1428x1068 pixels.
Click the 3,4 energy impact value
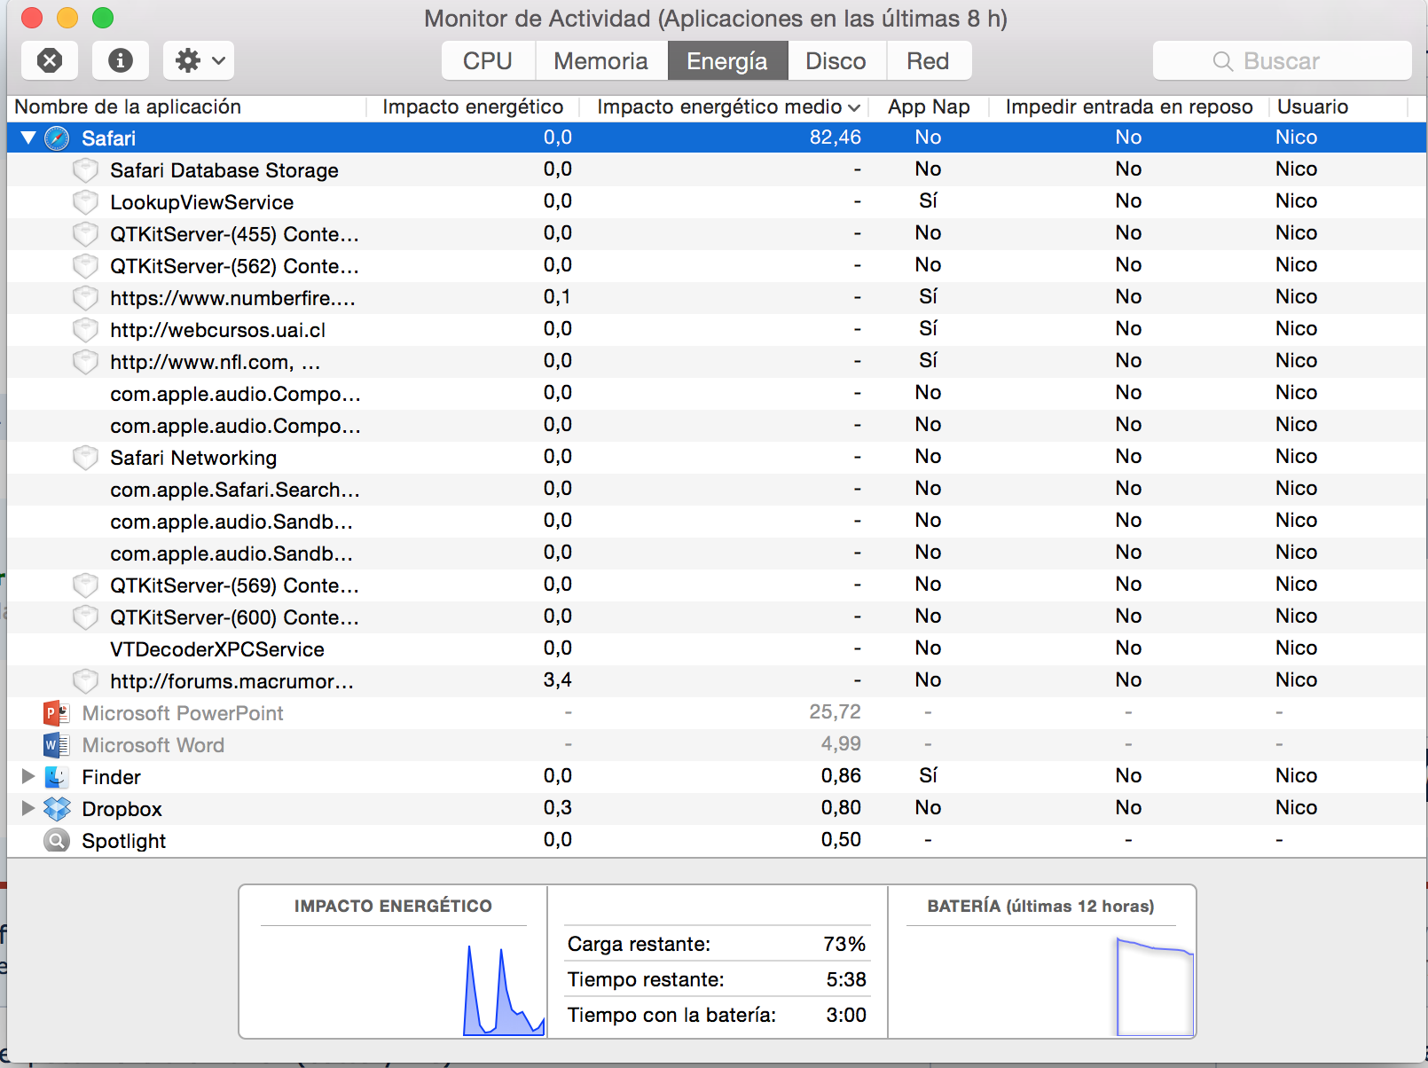(x=557, y=680)
